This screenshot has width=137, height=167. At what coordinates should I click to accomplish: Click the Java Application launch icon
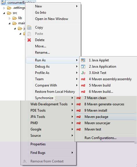coord(83,67)
